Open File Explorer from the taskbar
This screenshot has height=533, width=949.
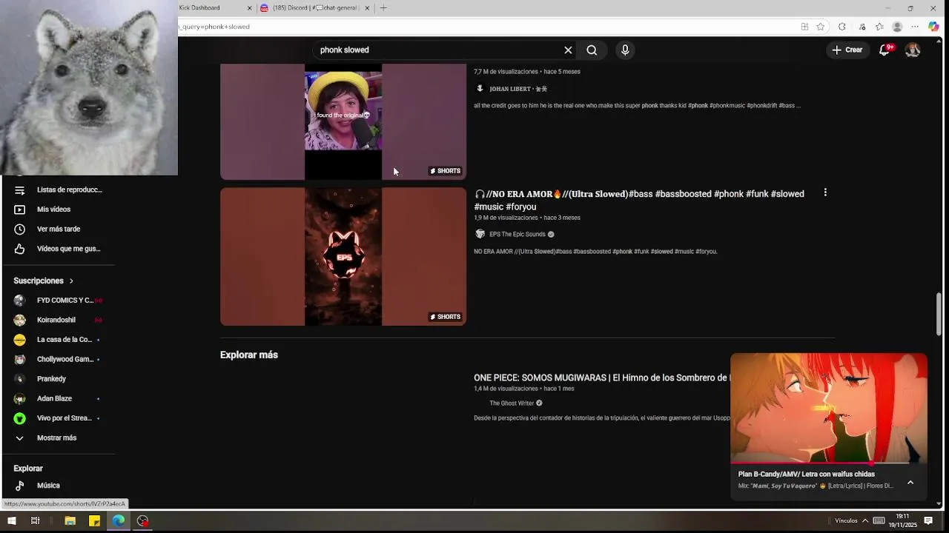70,521
